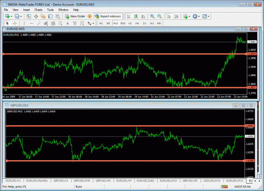Viewport: 264px width, 191px height.
Task: Expand the Indicators dropdown arrow
Action: (x=189, y=16)
